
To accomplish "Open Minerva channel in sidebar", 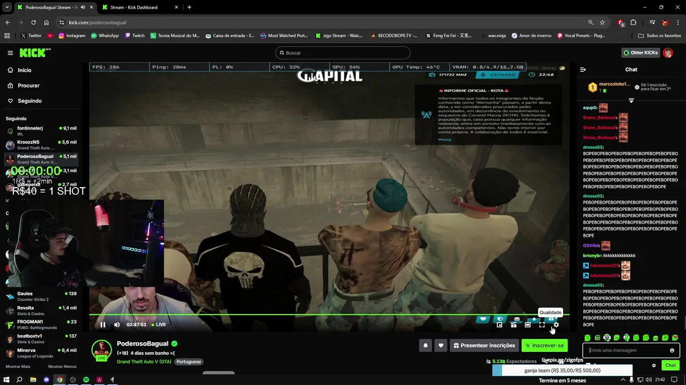I will (x=41, y=353).
